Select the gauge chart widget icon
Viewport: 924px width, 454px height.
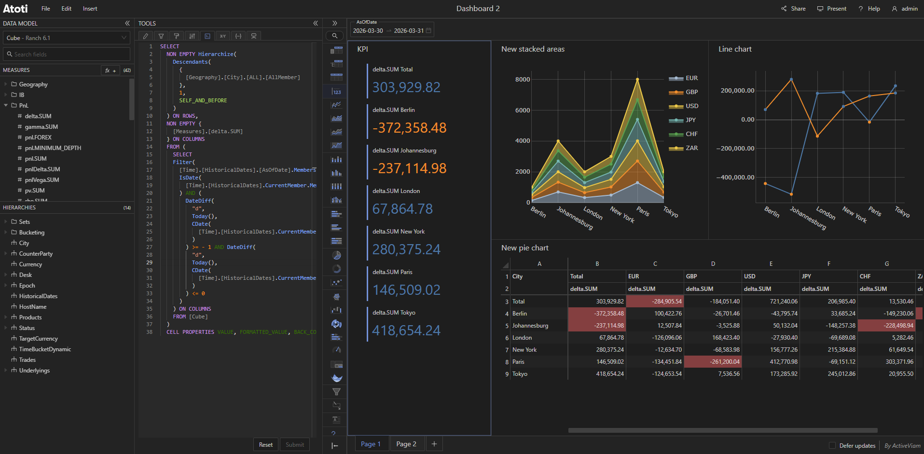click(x=336, y=350)
